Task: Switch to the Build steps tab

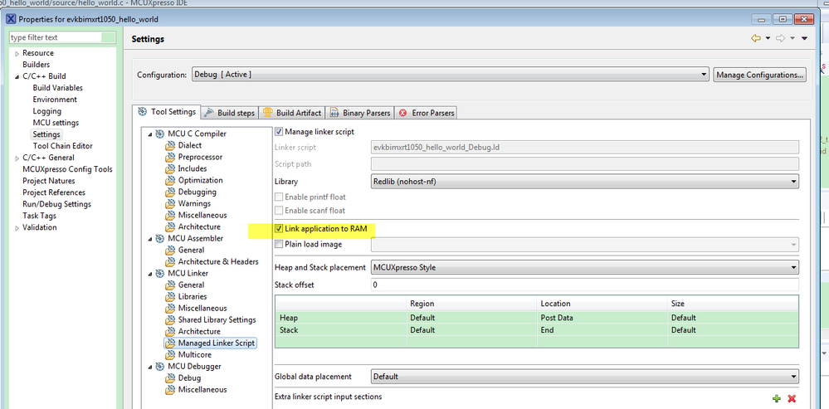Action: [x=230, y=113]
